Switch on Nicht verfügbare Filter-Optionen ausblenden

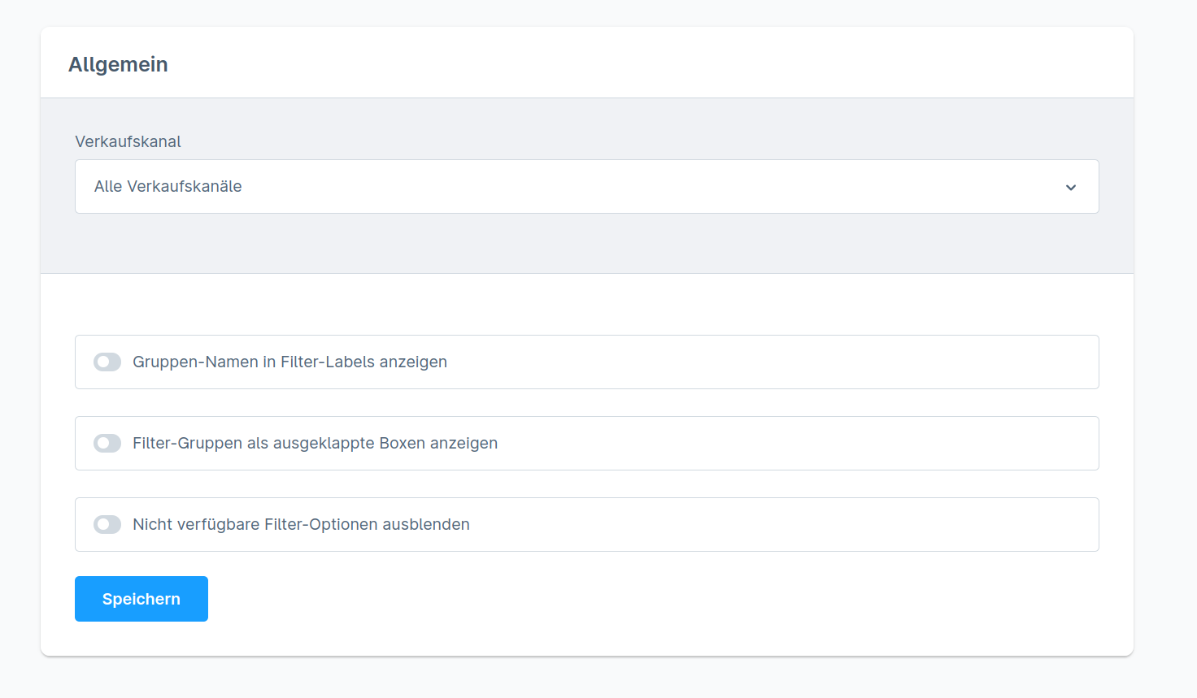(107, 524)
